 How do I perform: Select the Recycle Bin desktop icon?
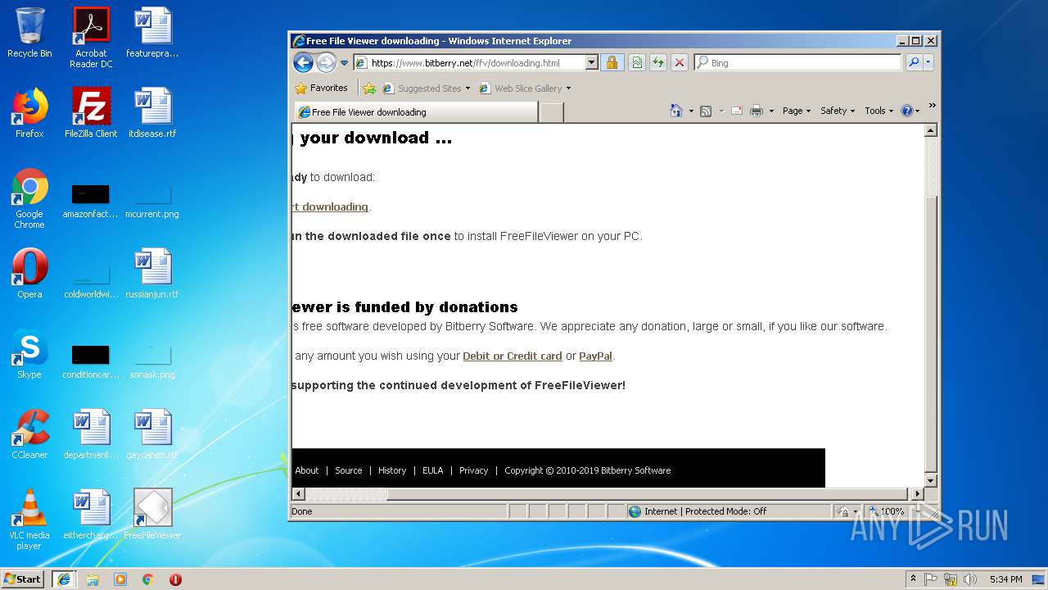29,33
